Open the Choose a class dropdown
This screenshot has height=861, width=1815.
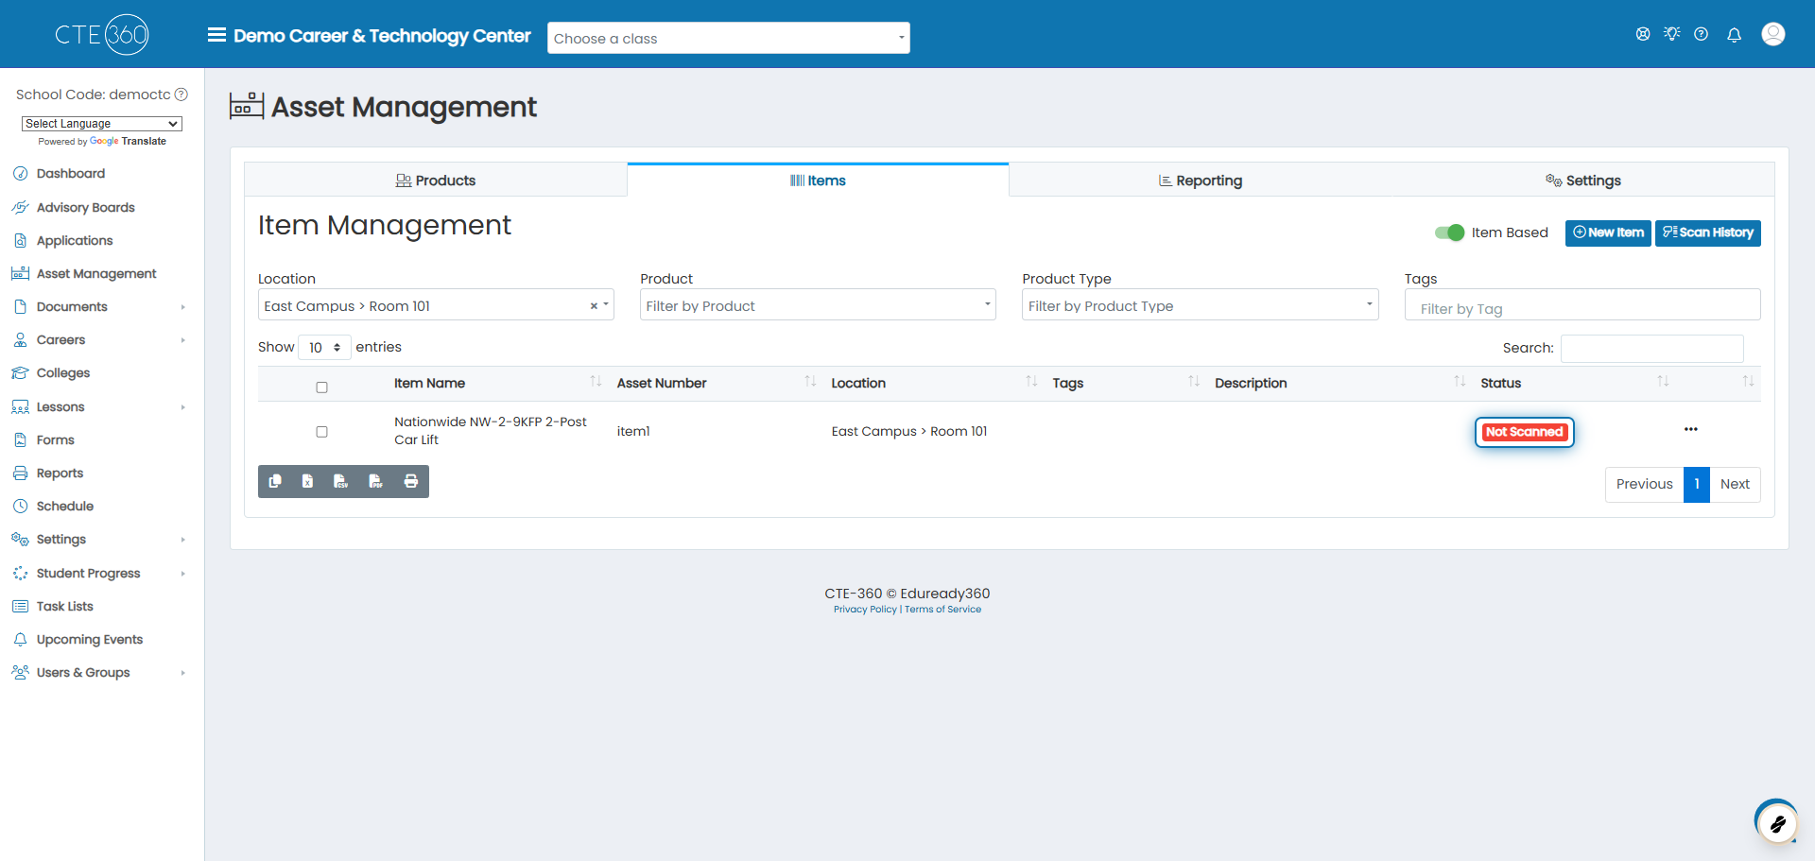[728, 38]
